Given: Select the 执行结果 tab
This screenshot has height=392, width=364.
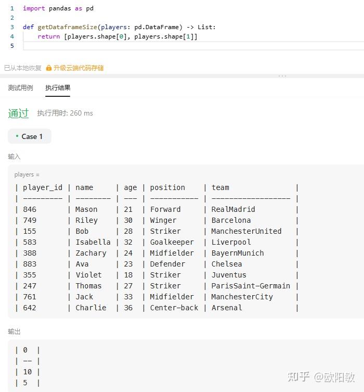Looking at the screenshot, I should [x=58, y=88].
